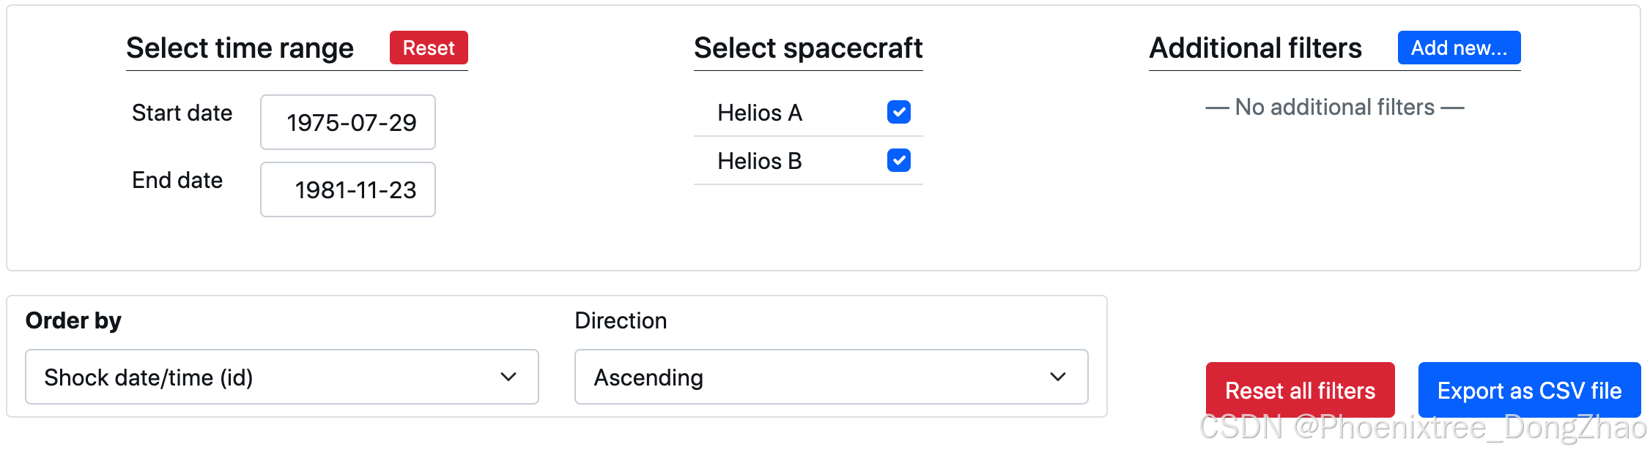
Task: Click the Helios B row label
Action: tap(760, 161)
